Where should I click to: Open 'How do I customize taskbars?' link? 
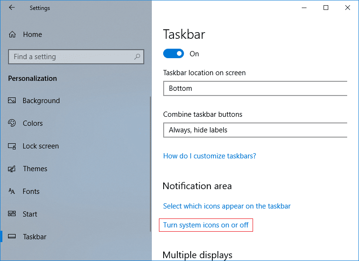[210, 156]
